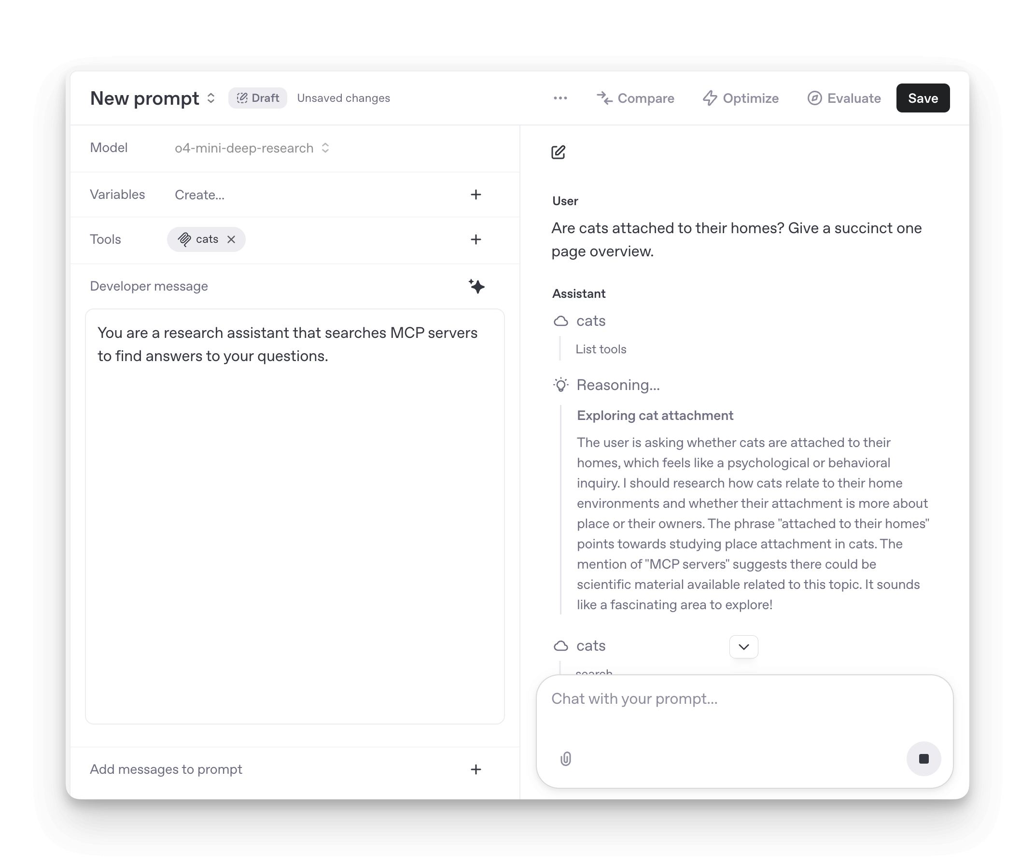Click Add messages to prompt
Viewport: 1035px width, 865px height.
click(x=166, y=769)
